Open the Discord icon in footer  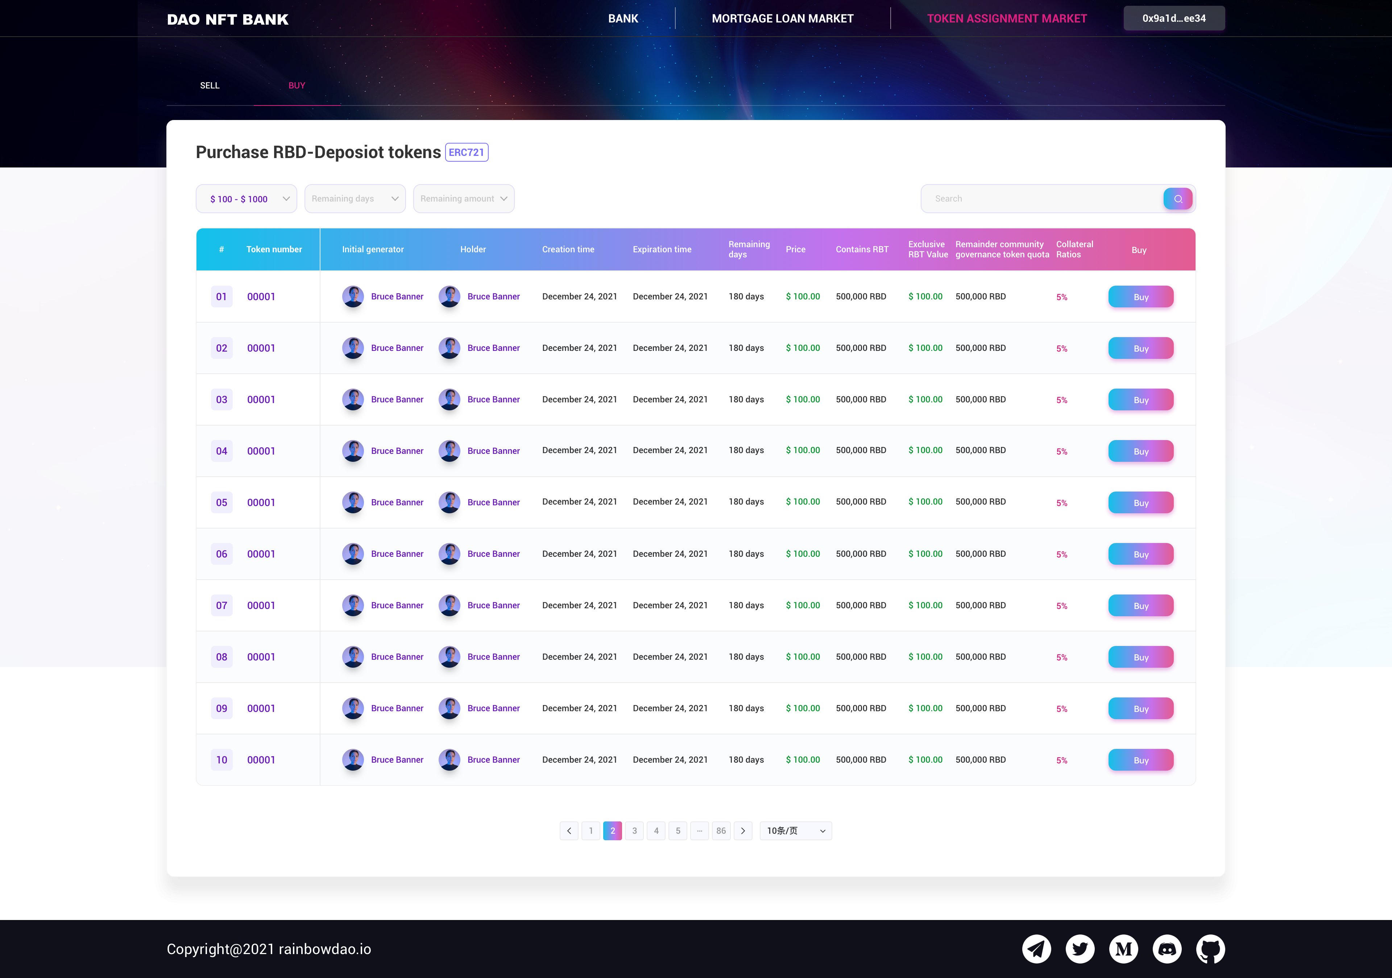coord(1167,949)
